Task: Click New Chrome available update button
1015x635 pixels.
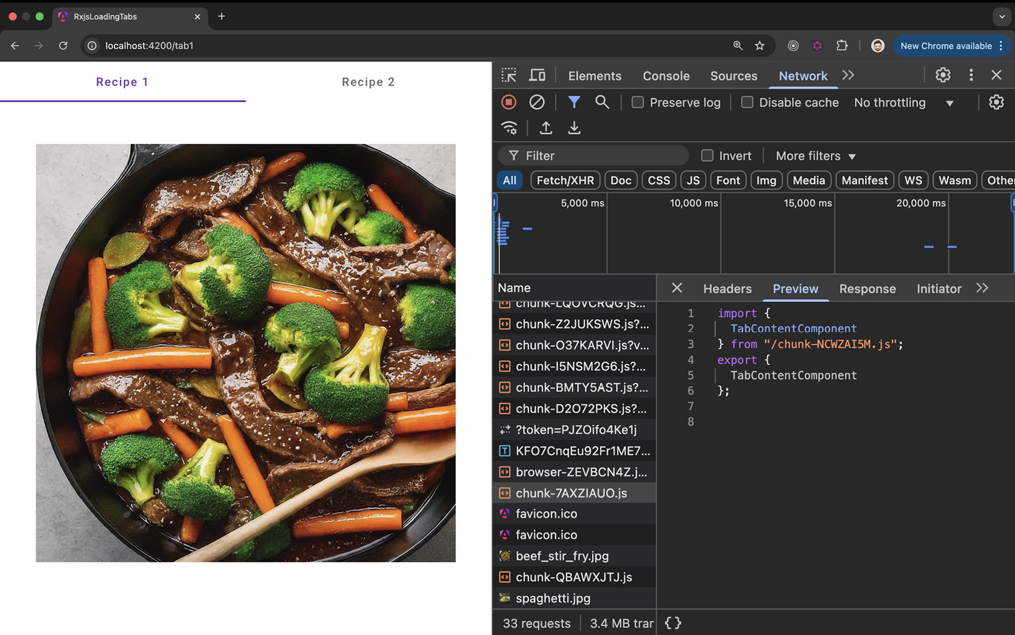Action: click(x=951, y=46)
